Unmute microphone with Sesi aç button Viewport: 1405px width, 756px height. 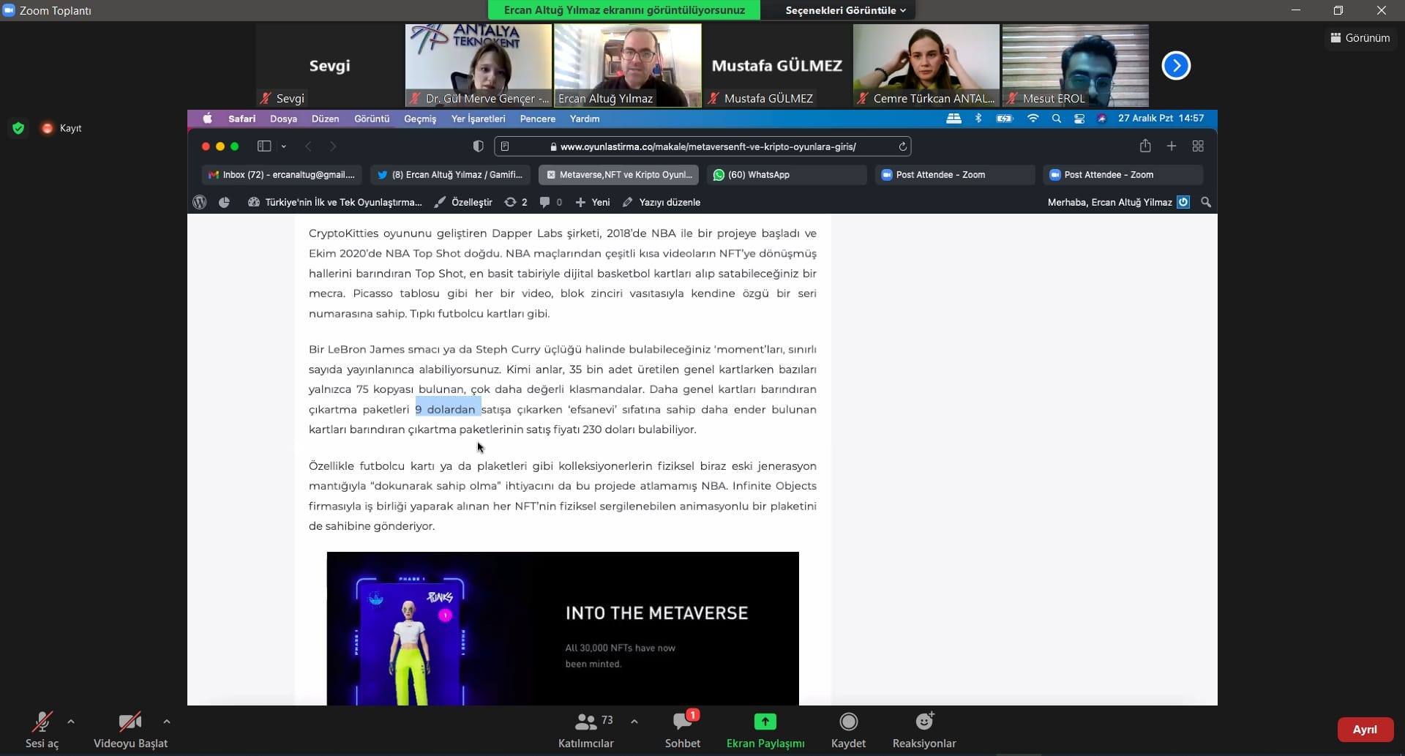click(x=42, y=730)
